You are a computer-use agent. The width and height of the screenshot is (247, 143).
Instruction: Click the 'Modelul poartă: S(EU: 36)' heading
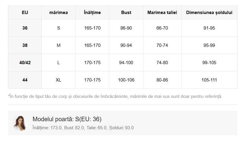click(x=67, y=119)
